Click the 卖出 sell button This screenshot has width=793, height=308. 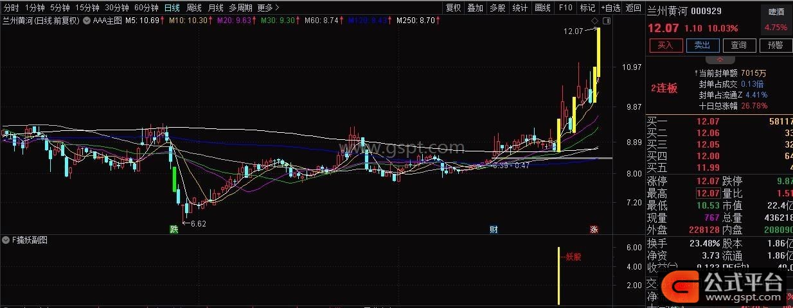coord(702,45)
